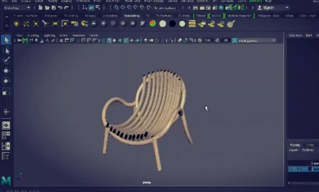Viewport: 319px width, 192px height.
Task: Activate the Paint Selection tool
Action: [6, 60]
